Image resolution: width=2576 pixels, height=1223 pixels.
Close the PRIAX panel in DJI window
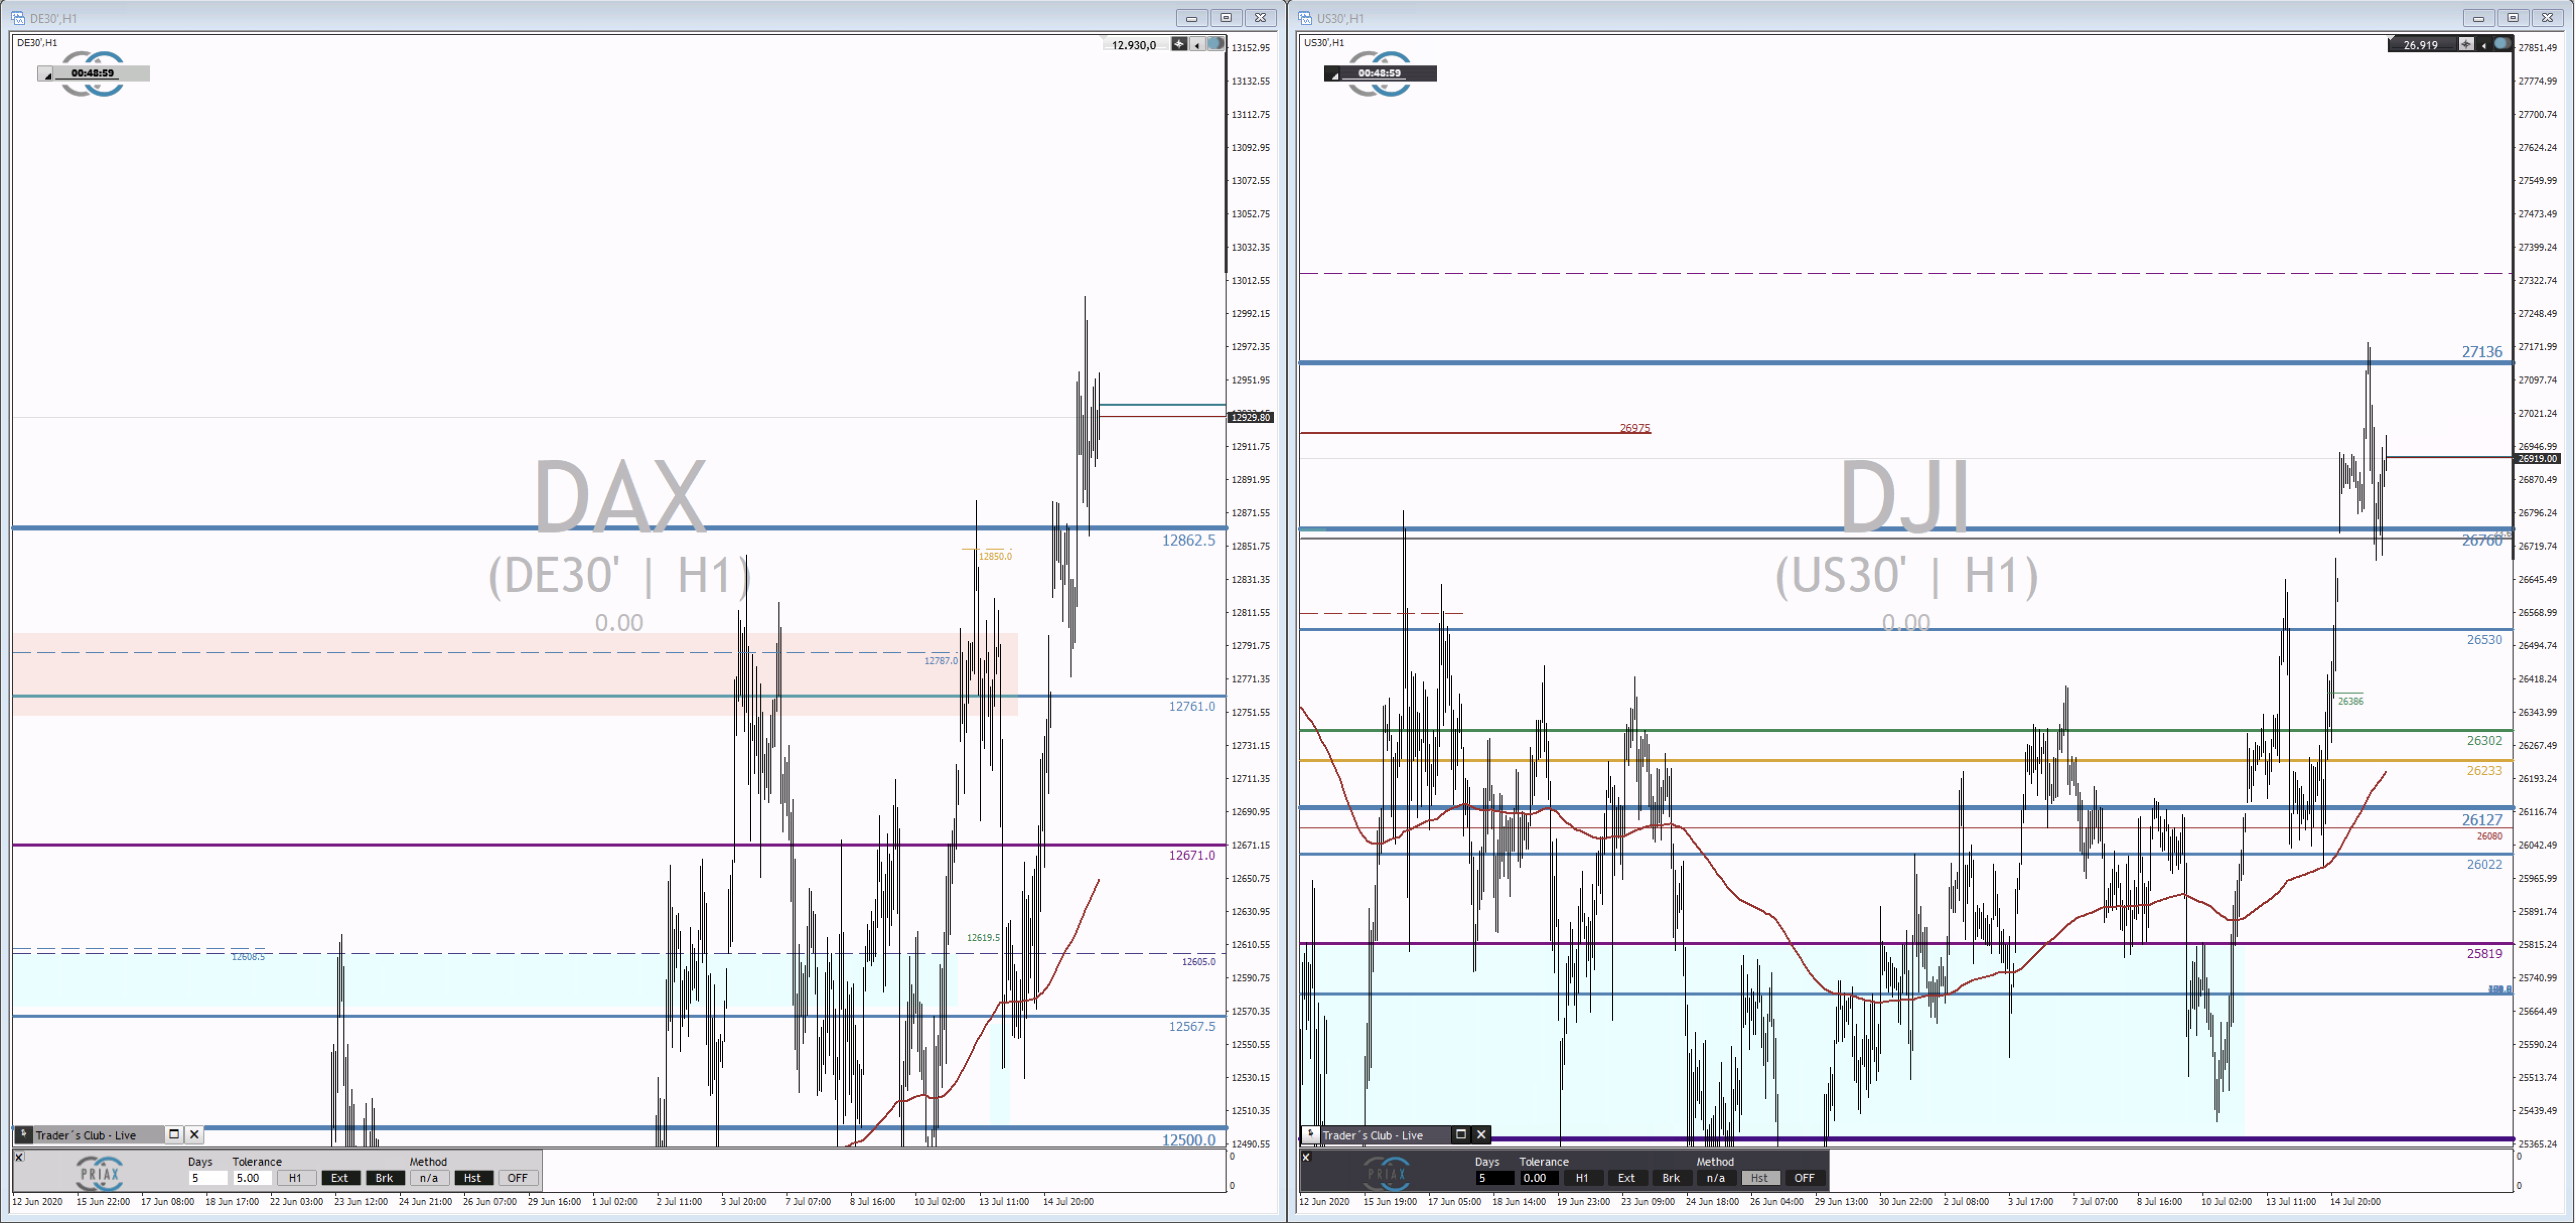pos(1306,1157)
